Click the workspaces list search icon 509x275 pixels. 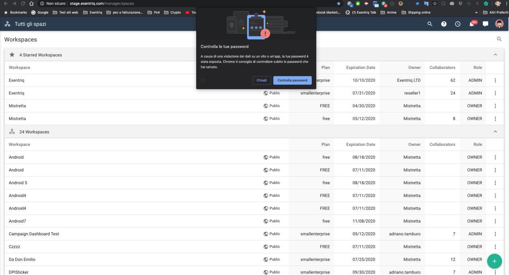click(x=499, y=39)
